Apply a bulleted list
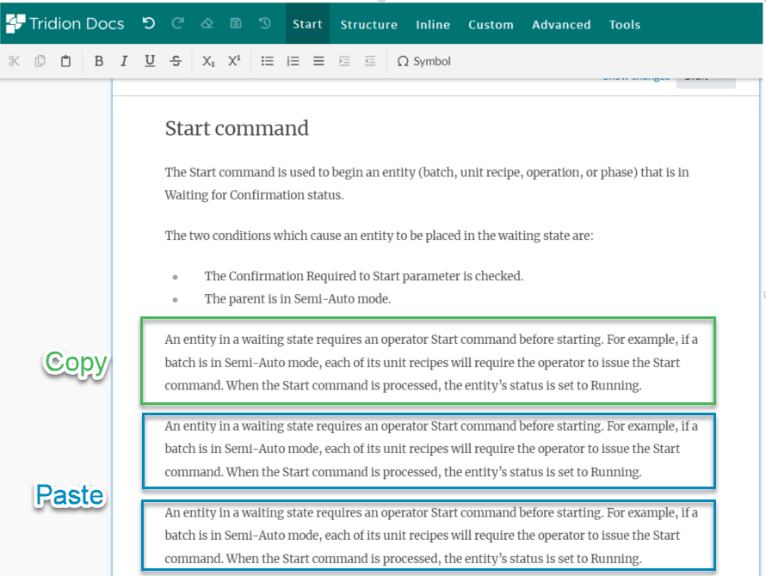This screenshot has width=766, height=576. (x=268, y=61)
